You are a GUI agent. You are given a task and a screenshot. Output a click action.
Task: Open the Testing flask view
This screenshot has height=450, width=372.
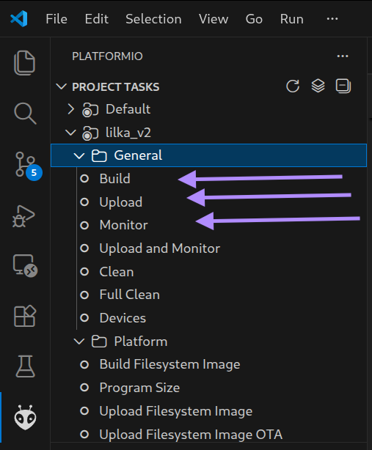click(x=25, y=366)
